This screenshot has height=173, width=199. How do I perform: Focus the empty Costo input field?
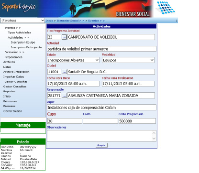point(100,121)
